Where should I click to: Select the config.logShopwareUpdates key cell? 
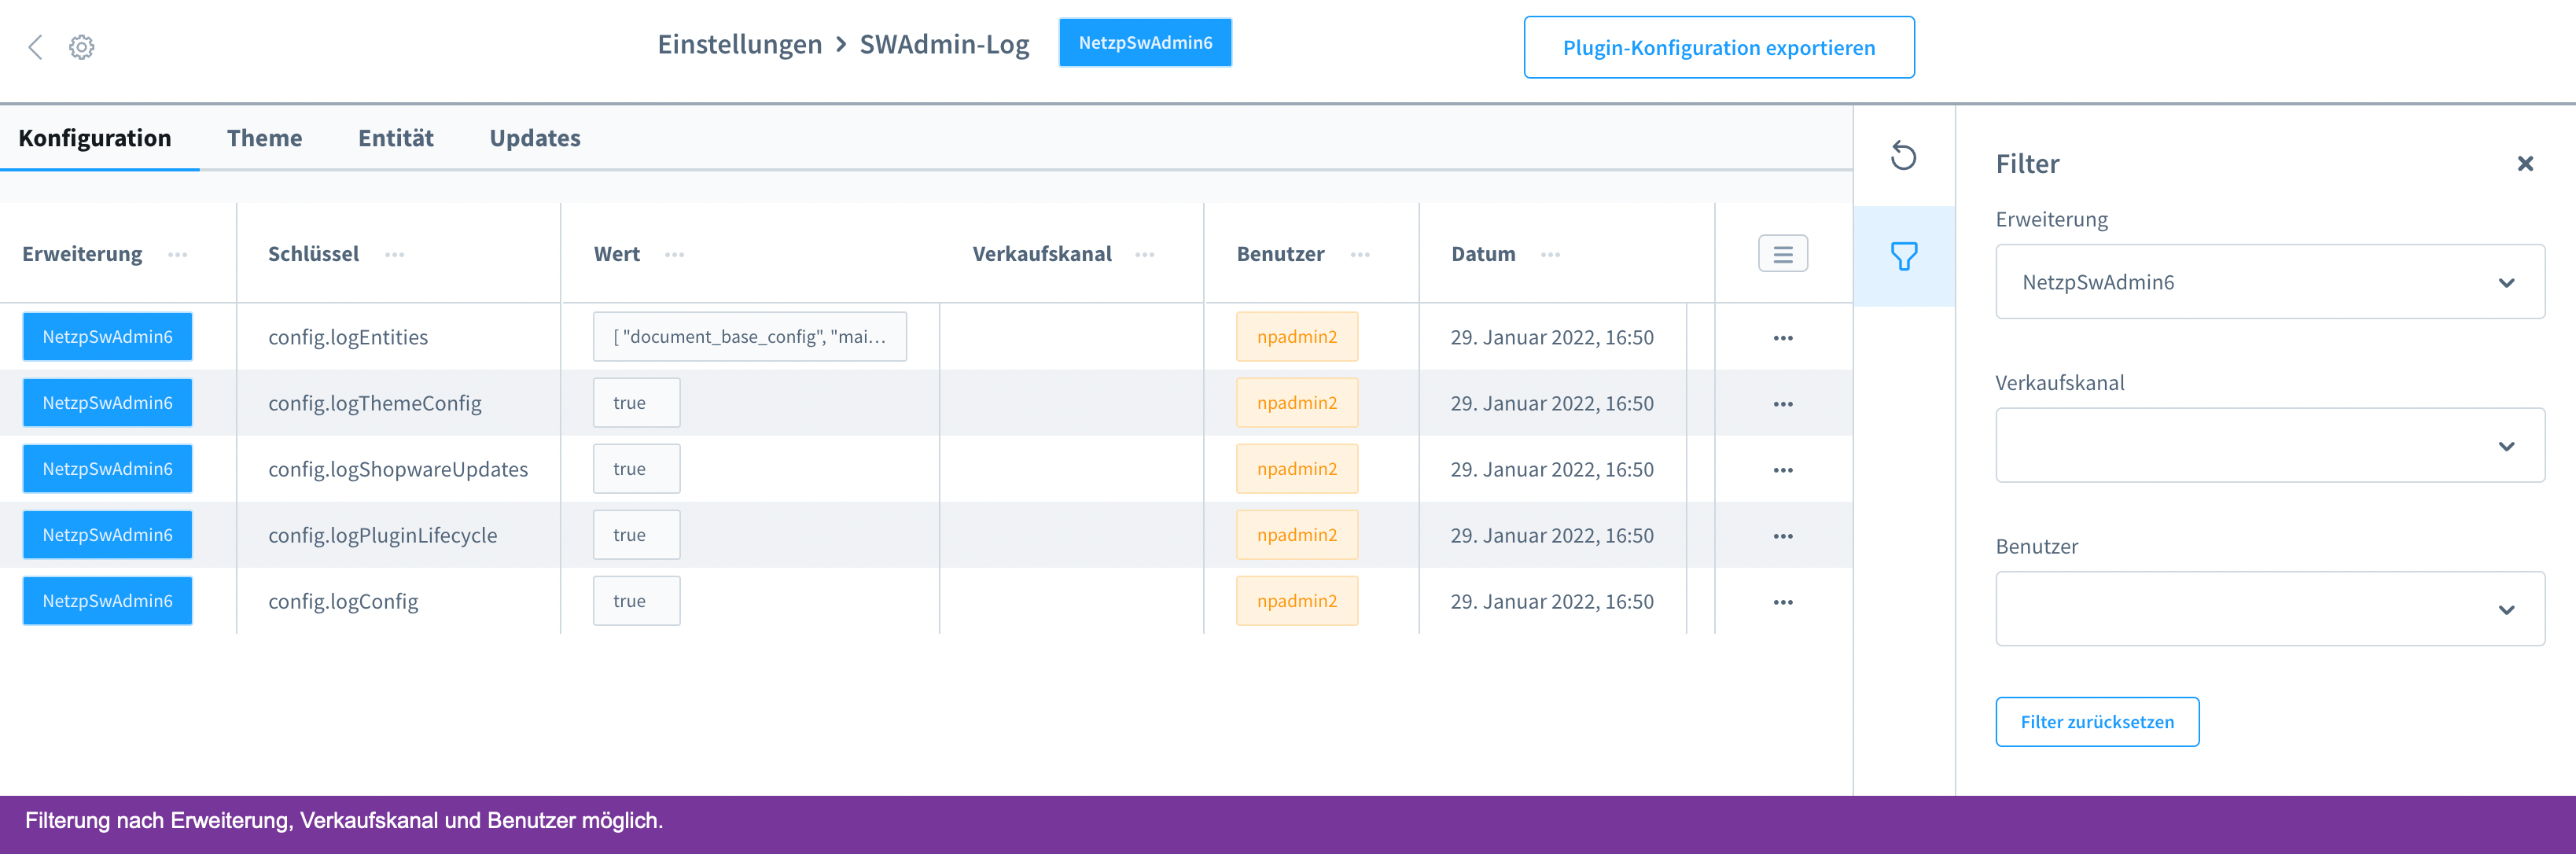[398, 470]
